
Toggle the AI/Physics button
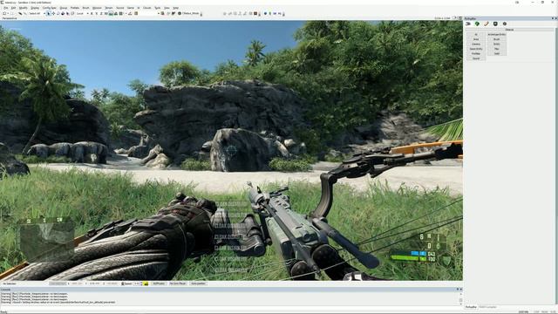(159, 283)
